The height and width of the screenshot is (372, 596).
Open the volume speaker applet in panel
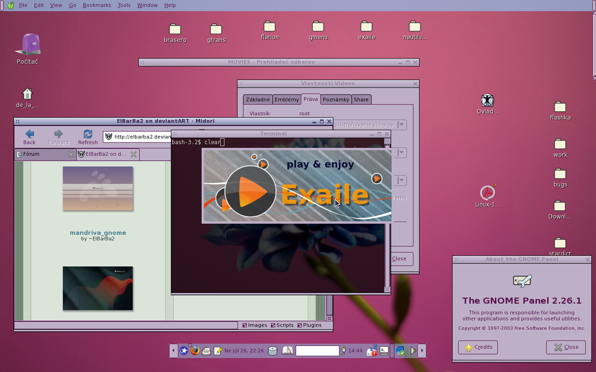[x=413, y=351]
